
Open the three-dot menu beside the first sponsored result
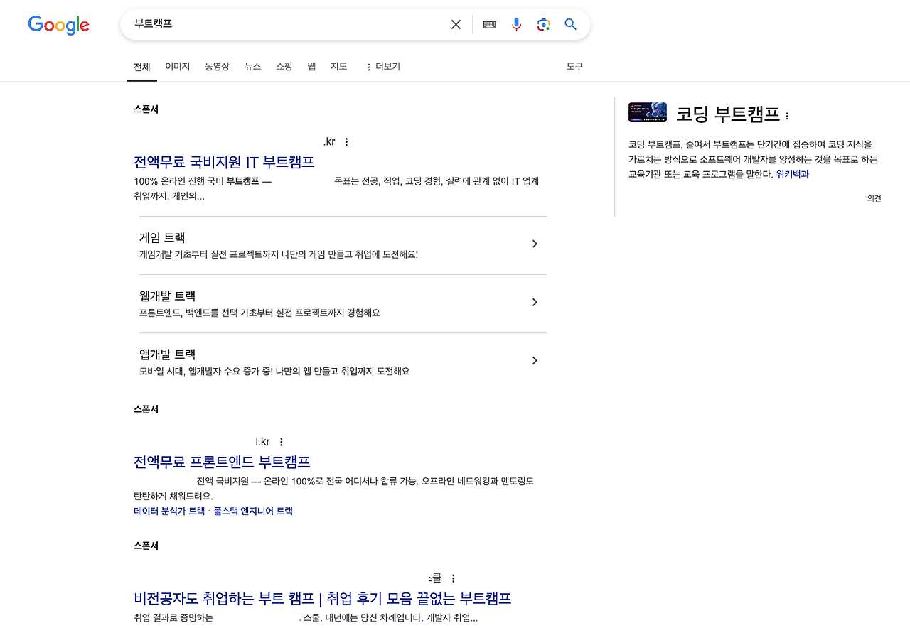tap(346, 141)
